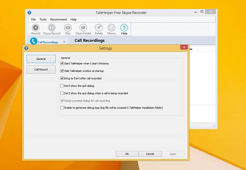246x170 pixels.
Task: Open the Tools menu
Action: (x=43, y=19)
